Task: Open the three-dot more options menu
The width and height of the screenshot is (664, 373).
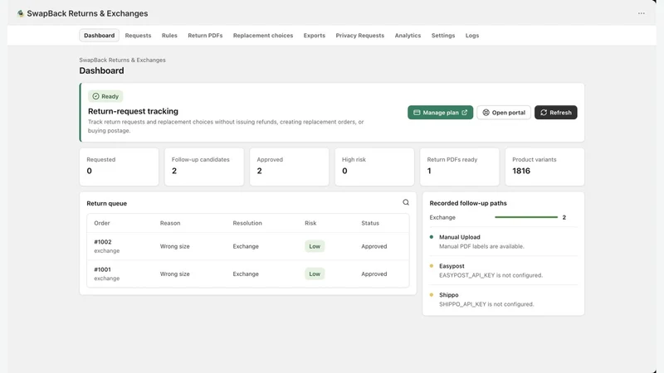Action: [641, 13]
